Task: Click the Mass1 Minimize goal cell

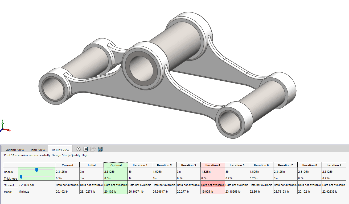Action: [36, 191]
